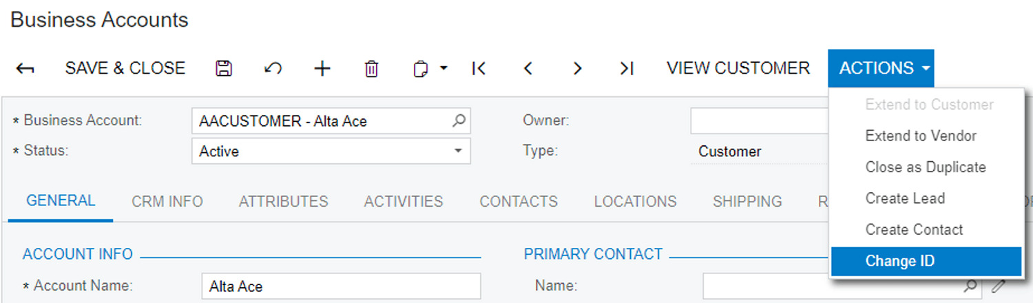Go to first record icon

pos(479,68)
